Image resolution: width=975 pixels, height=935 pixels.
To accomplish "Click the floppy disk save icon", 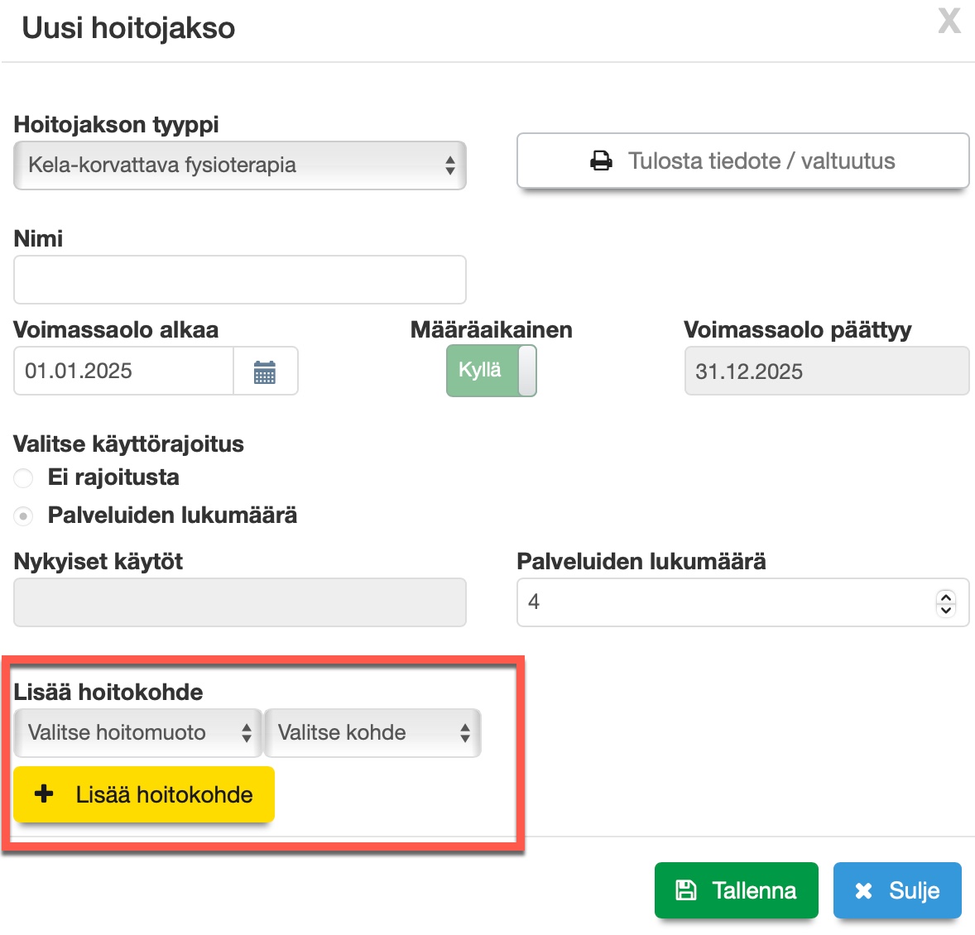I will [686, 890].
